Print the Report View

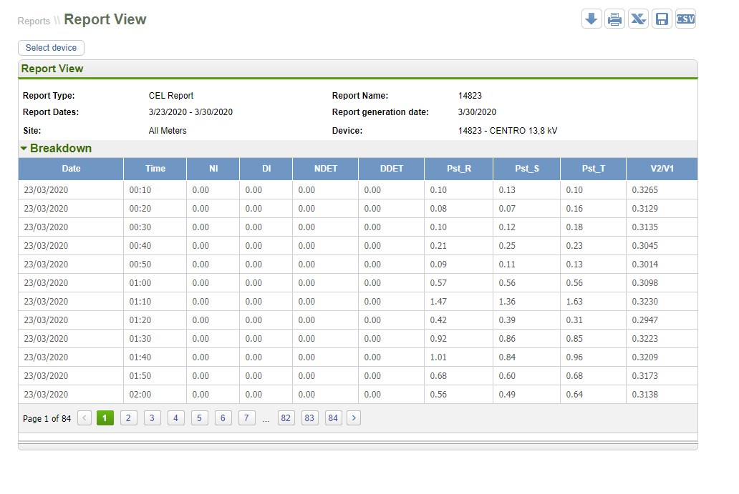coord(615,18)
